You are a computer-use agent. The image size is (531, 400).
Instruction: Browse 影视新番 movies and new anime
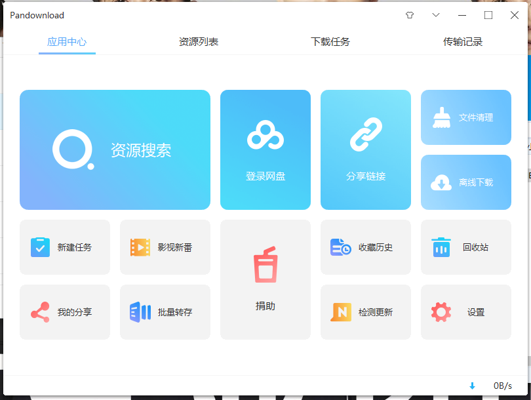[x=165, y=247]
